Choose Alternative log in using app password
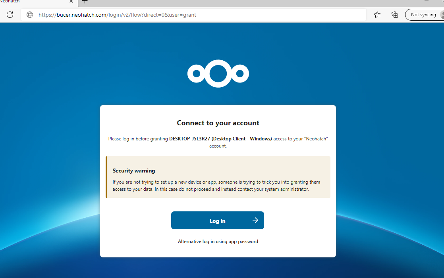This screenshot has height=278, width=444. click(218, 242)
